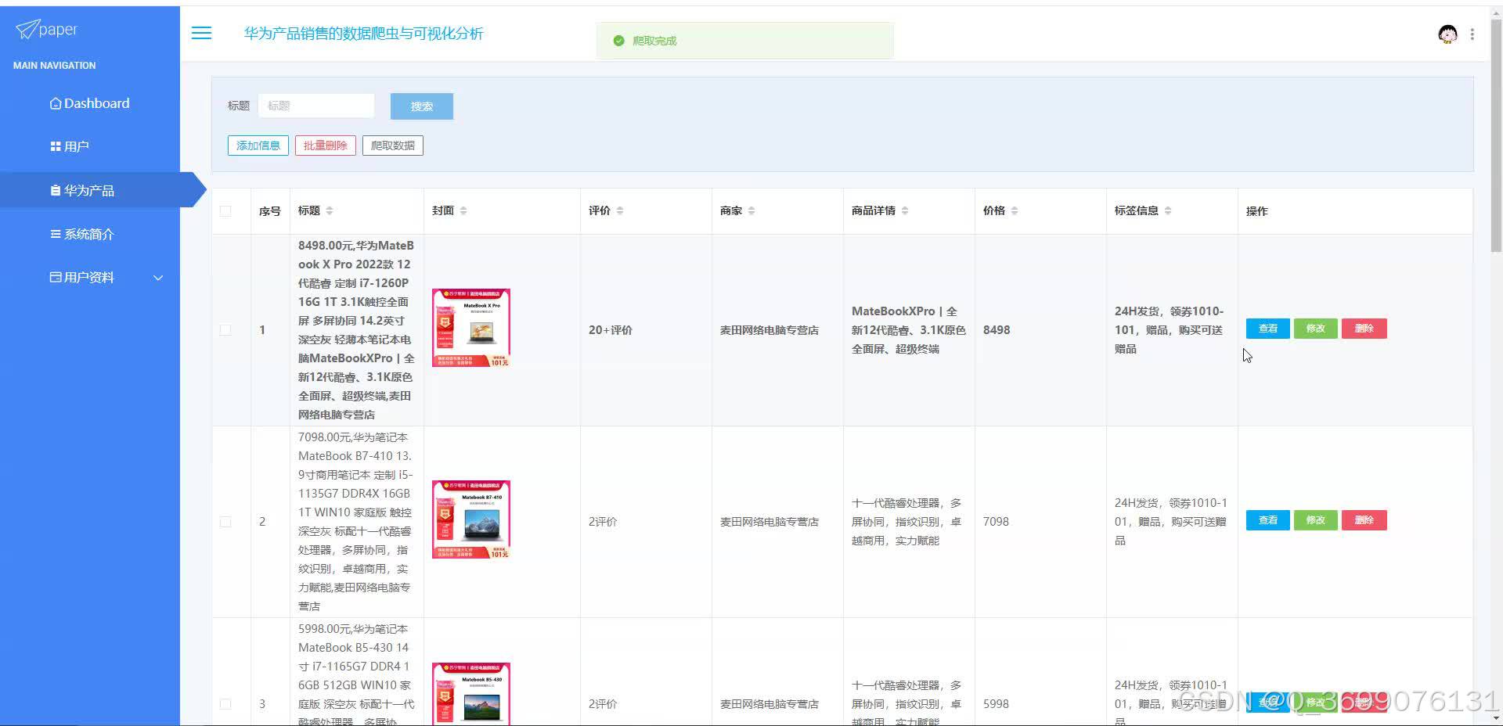Click the page title 华为产品销售的数据爬虫与可视化分析

pyautogui.click(x=364, y=34)
